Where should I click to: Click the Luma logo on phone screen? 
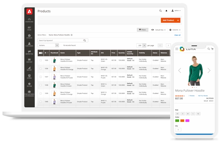coord(187,49)
